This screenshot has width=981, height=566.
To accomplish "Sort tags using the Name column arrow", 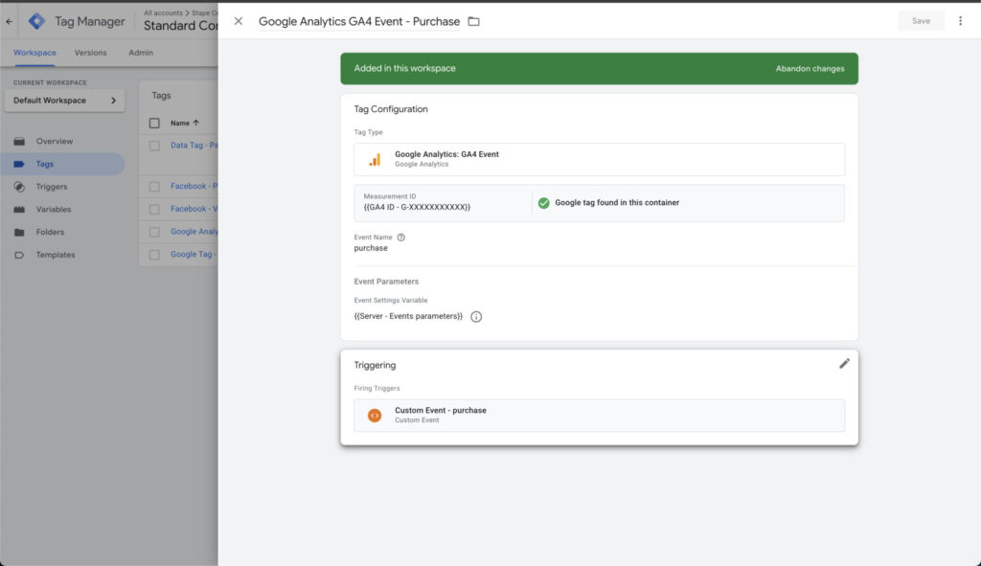I will (195, 123).
